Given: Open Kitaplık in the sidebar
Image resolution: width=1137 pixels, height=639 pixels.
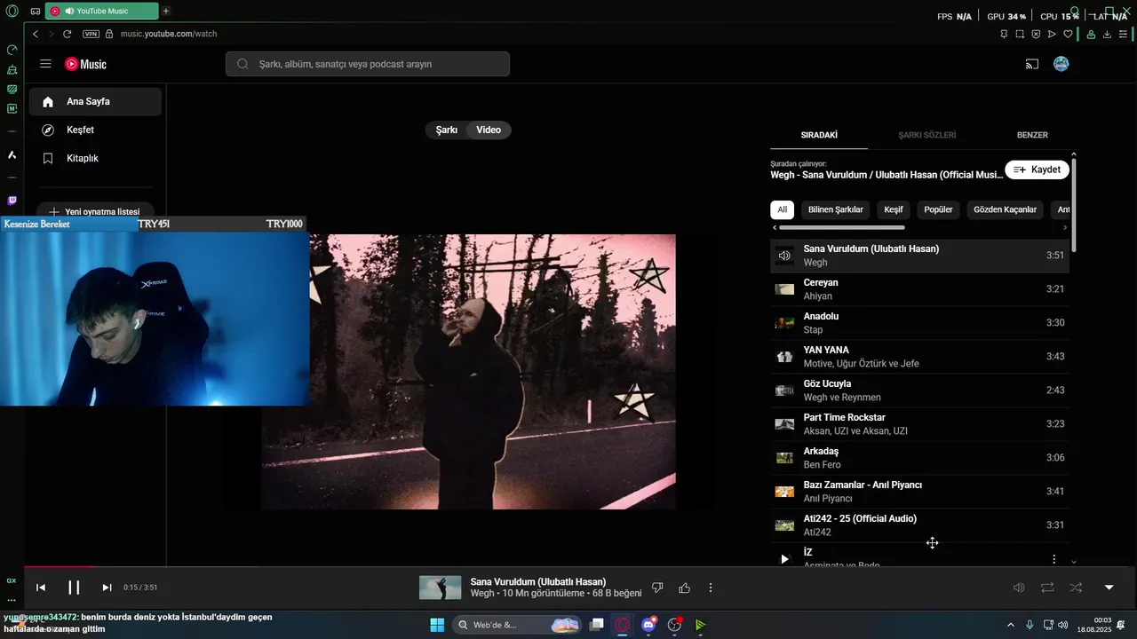Looking at the screenshot, I should pyautogui.click(x=95, y=158).
